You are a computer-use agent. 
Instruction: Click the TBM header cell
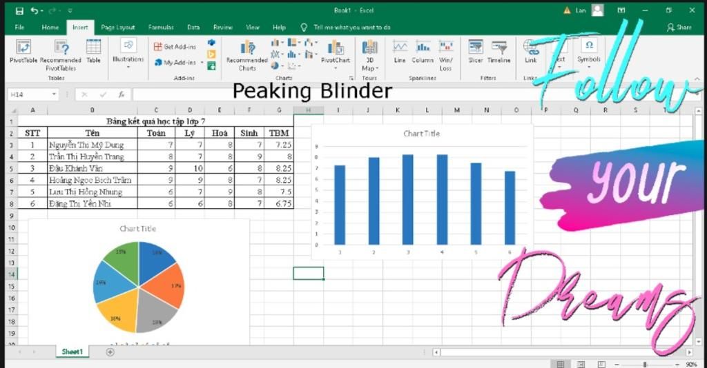pyautogui.click(x=279, y=133)
